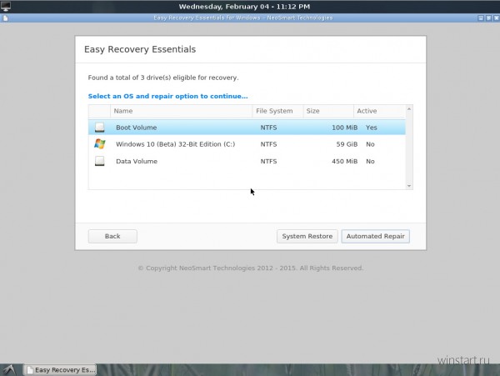Click the window document icon in title bar
The image size is (500, 376).
click(x=6, y=18)
